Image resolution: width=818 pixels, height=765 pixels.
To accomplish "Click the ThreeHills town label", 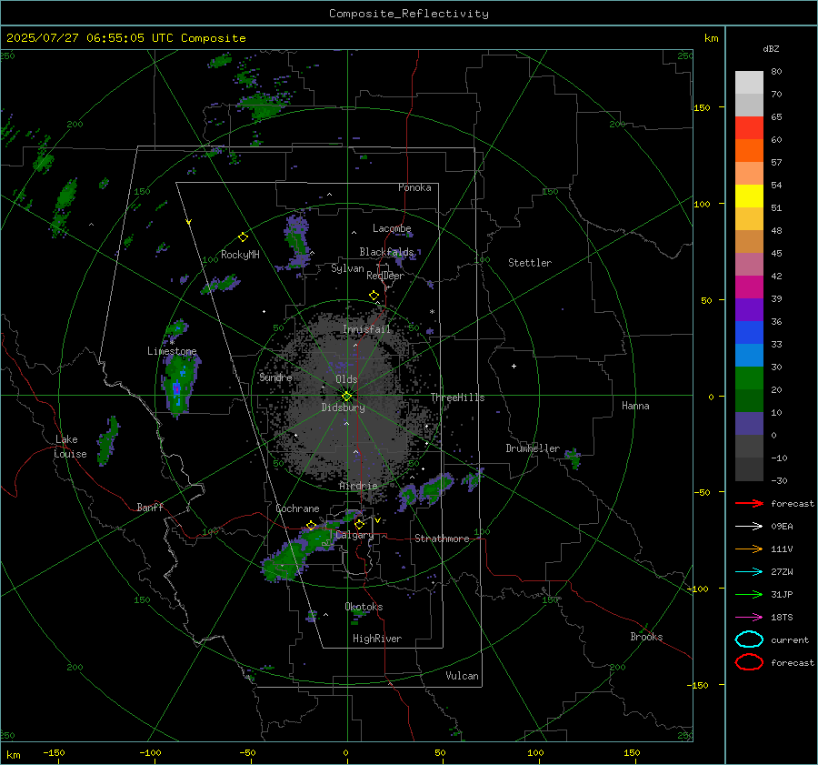I will click(x=457, y=398).
